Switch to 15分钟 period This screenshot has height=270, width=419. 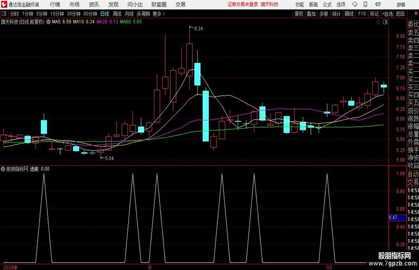(57, 14)
